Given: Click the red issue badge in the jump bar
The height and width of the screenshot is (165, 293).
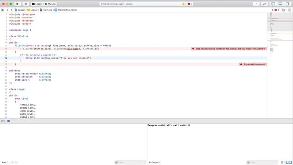Looking at the screenshot, I should pos(276,10).
